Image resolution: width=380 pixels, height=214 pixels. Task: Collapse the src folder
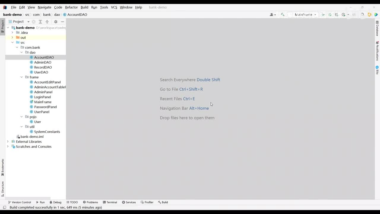click(12, 43)
